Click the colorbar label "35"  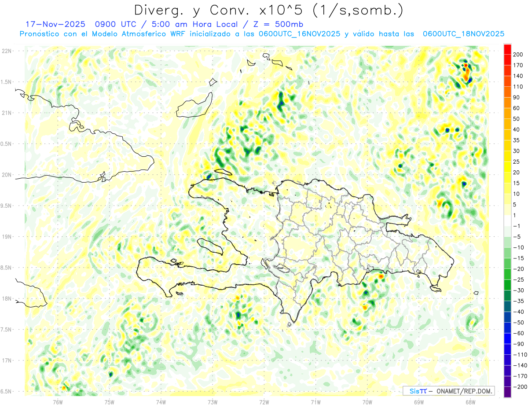click(517, 140)
